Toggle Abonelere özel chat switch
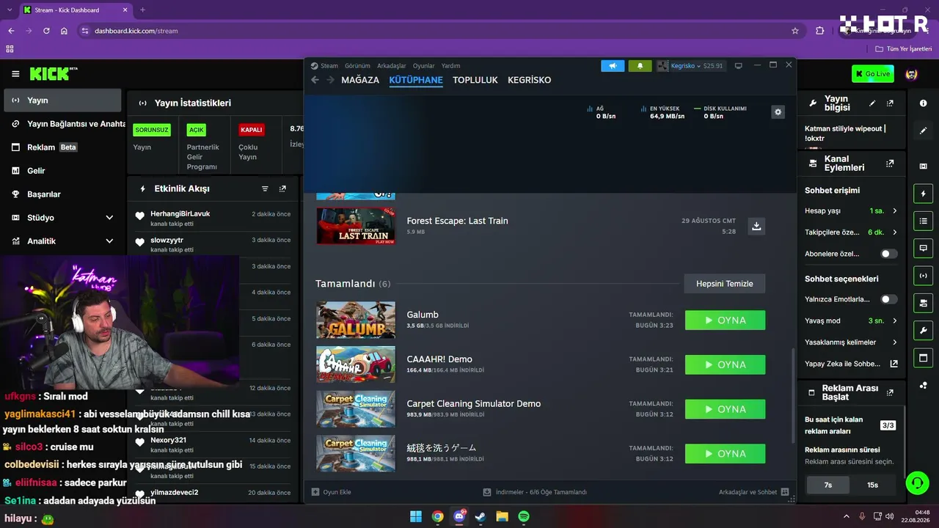Image resolution: width=939 pixels, height=528 pixels. tap(888, 254)
